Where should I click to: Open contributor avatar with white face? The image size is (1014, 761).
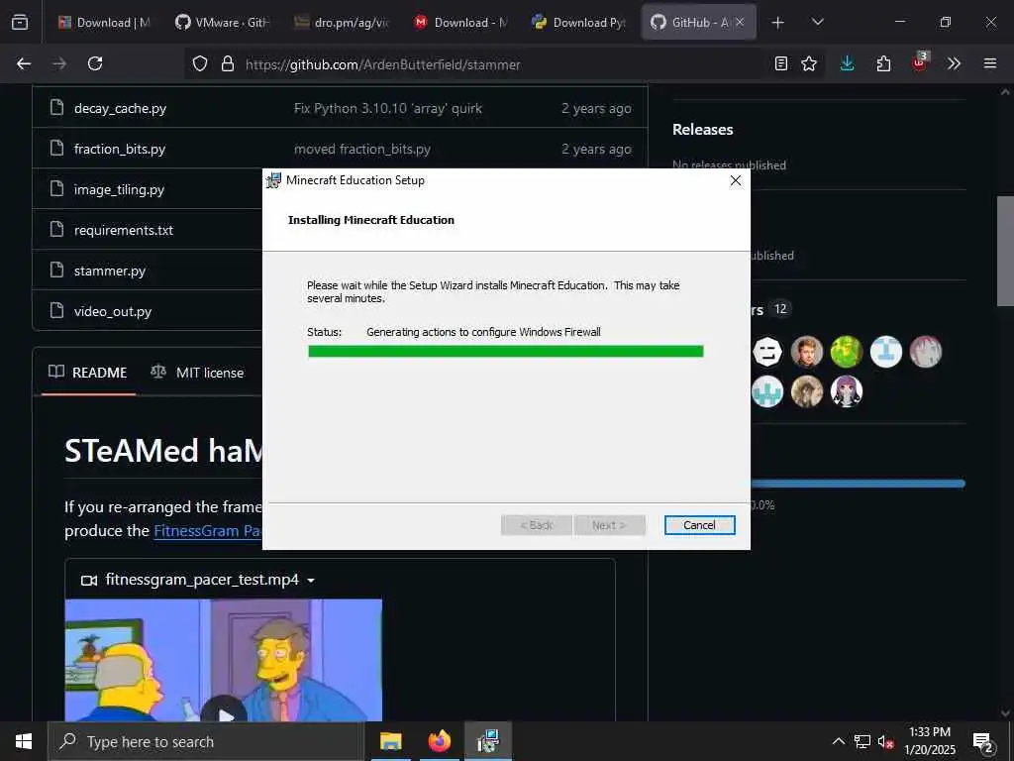(767, 352)
